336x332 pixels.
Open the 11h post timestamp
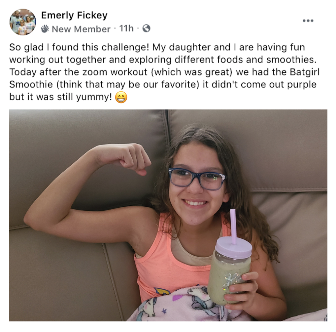(126, 28)
